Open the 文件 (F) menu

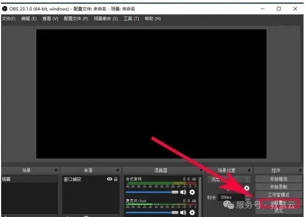[9, 19]
